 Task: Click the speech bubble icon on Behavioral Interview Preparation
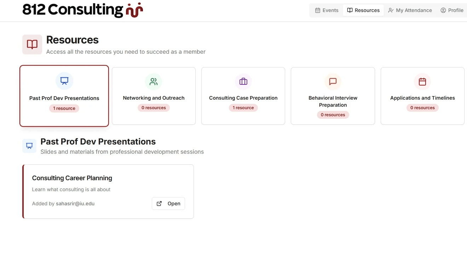[x=333, y=81]
